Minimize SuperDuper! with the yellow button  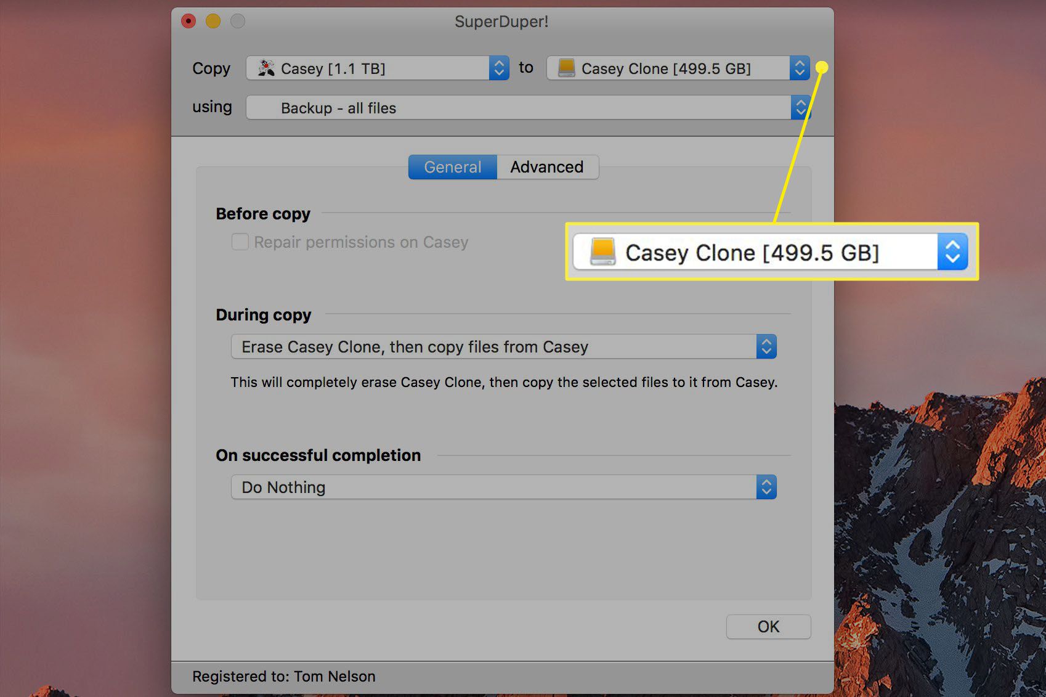point(213,22)
